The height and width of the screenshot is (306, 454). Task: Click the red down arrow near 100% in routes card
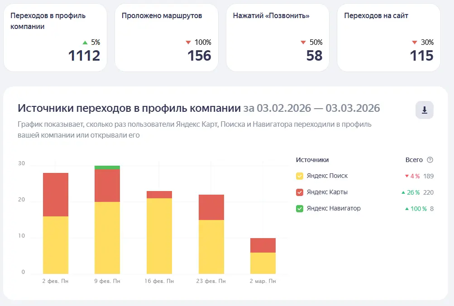pos(188,43)
